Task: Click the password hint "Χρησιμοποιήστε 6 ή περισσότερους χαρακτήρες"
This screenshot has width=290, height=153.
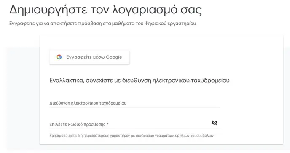Action: tap(132, 135)
